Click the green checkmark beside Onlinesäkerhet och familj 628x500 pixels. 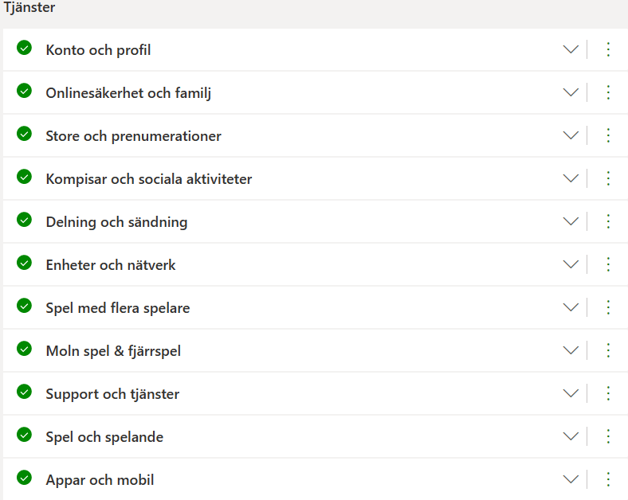tap(24, 91)
